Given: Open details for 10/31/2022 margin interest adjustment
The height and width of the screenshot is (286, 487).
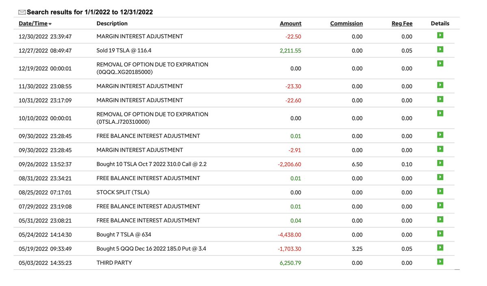Looking at the screenshot, I should 440,99.
